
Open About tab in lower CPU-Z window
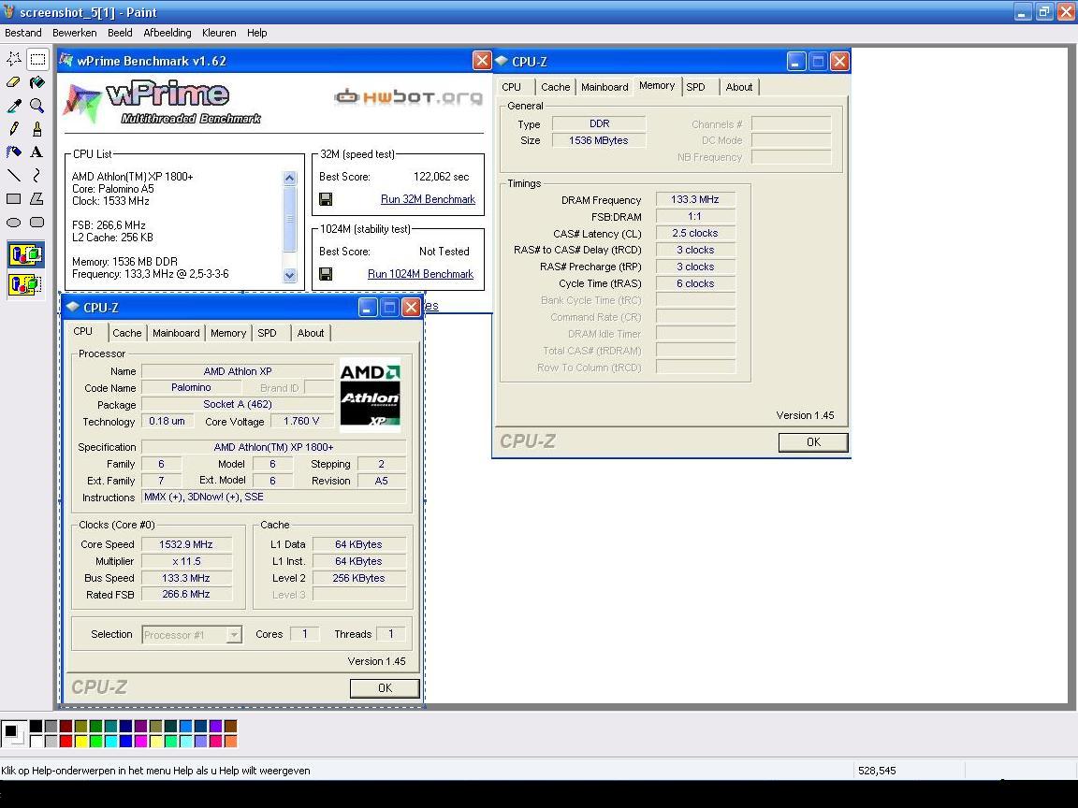(x=311, y=333)
